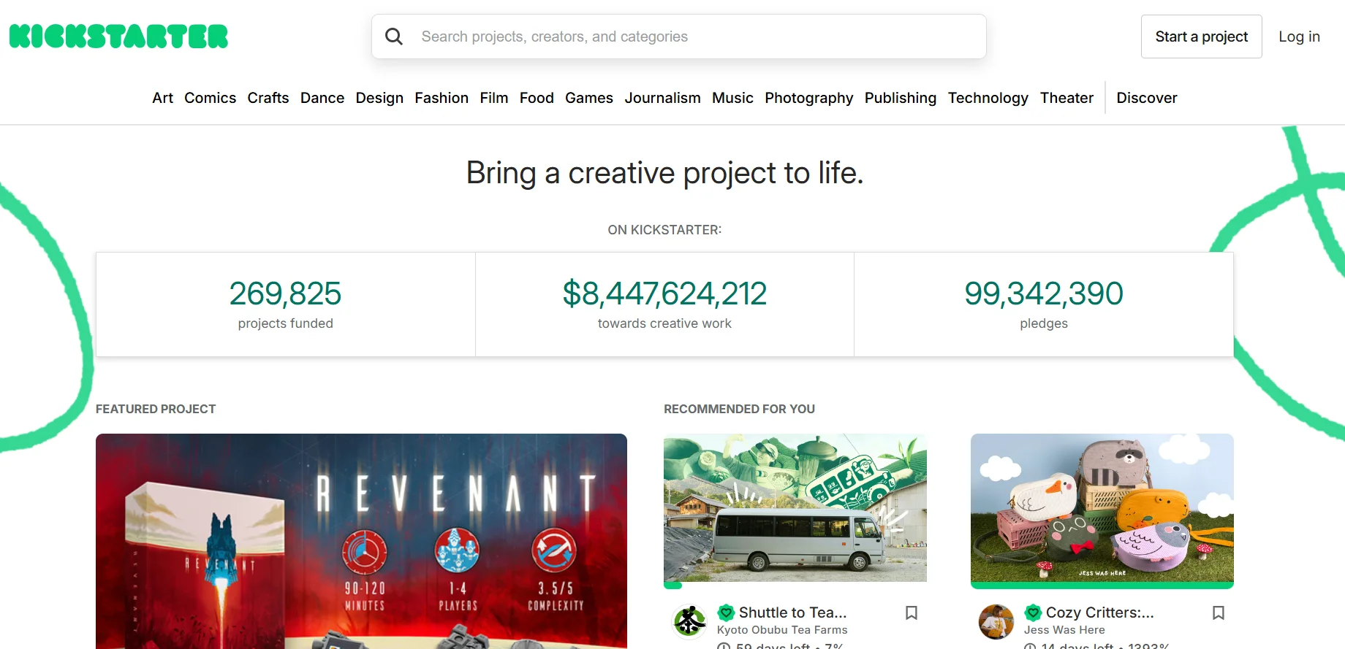Open the Revenant featured project image
1345x649 pixels.
click(x=361, y=541)
